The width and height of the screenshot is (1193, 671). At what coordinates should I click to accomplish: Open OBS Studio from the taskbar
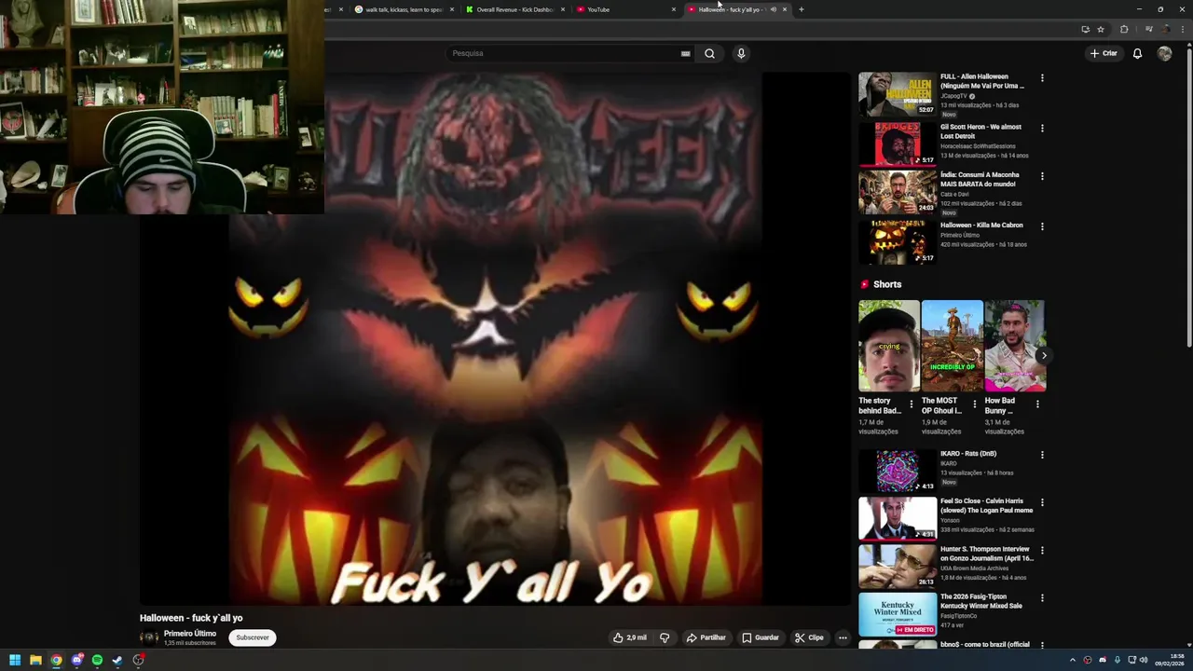pos(138,660)
